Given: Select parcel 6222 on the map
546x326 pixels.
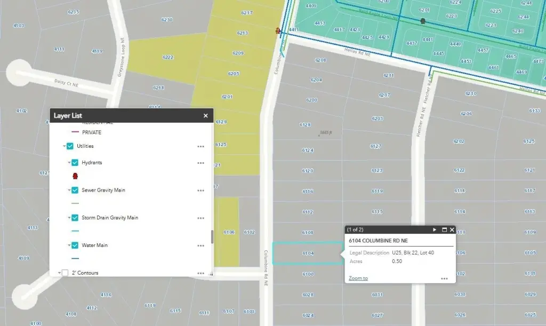Looking at the screenshot, I should point(167,58).
